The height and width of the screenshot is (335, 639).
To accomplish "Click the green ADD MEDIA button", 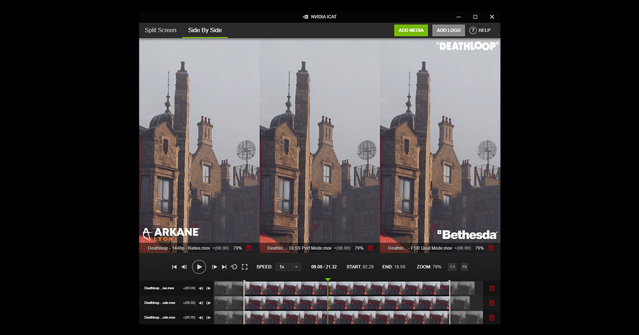I will pos(411,30).
